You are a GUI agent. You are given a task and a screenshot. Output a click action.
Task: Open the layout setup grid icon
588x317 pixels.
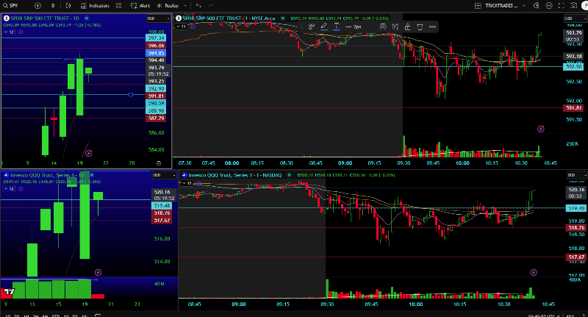tap(478, 6)
